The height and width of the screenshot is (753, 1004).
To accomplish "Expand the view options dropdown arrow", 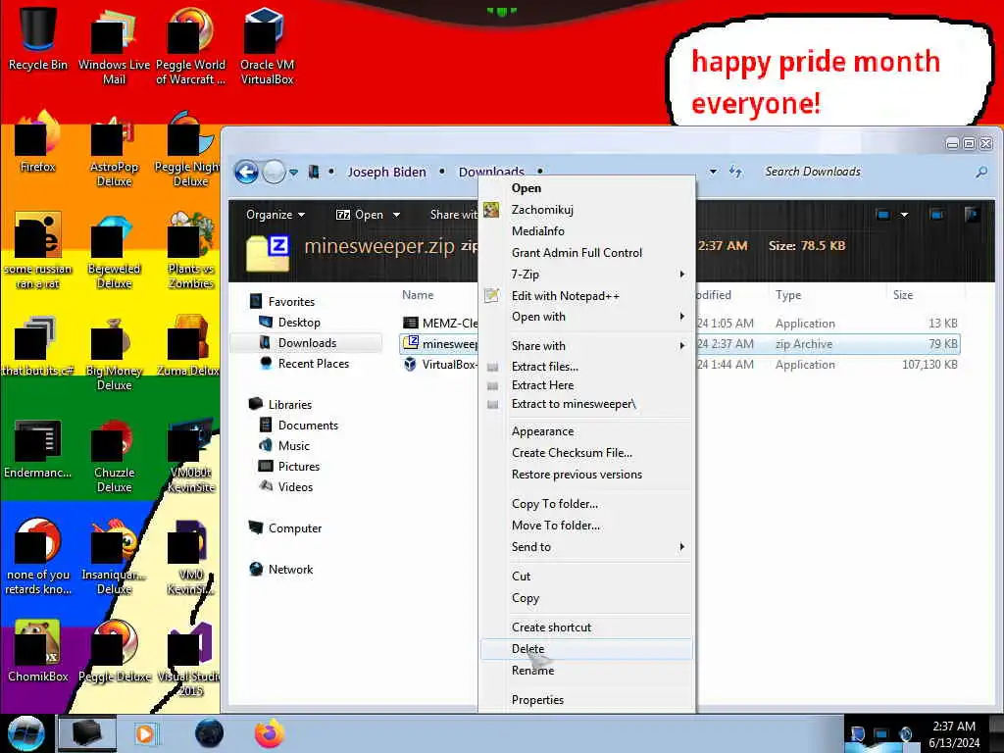I will (x=904, y=215).
